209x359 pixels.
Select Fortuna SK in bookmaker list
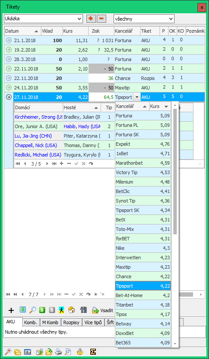point(143,135)
